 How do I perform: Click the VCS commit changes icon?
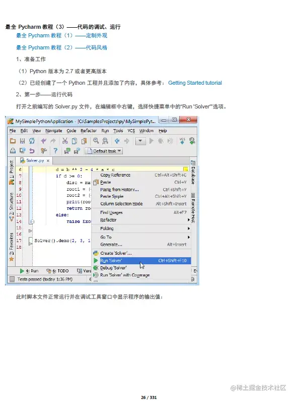(192, 141)
